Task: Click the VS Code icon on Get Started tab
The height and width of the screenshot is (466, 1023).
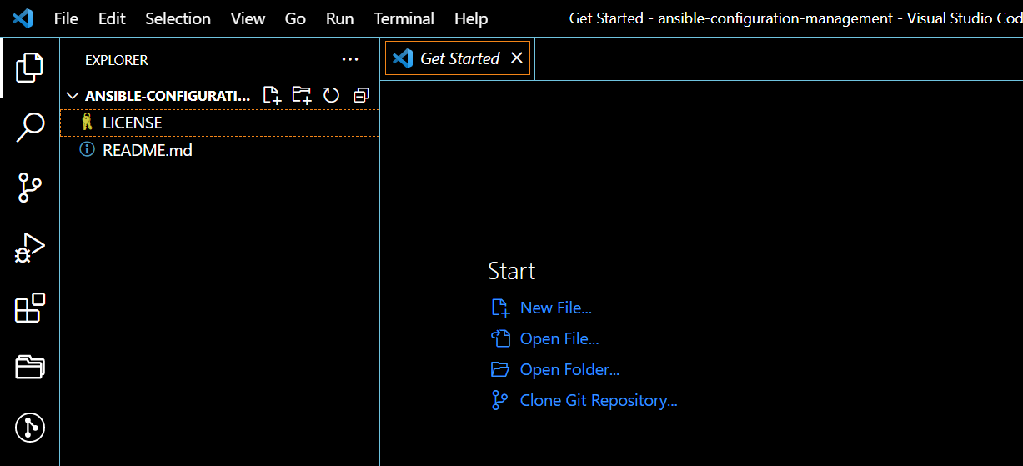Action: pos(403,58)
